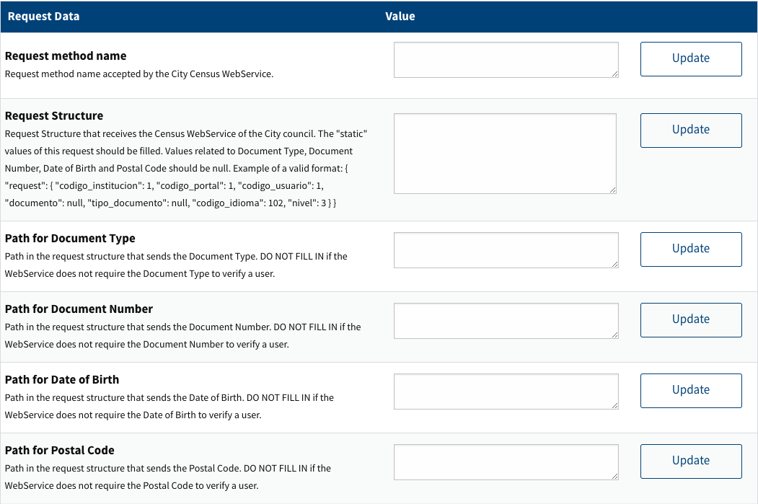Click the resize grip on Request Structure textarea
758x504 pixels.
point(614,190)
